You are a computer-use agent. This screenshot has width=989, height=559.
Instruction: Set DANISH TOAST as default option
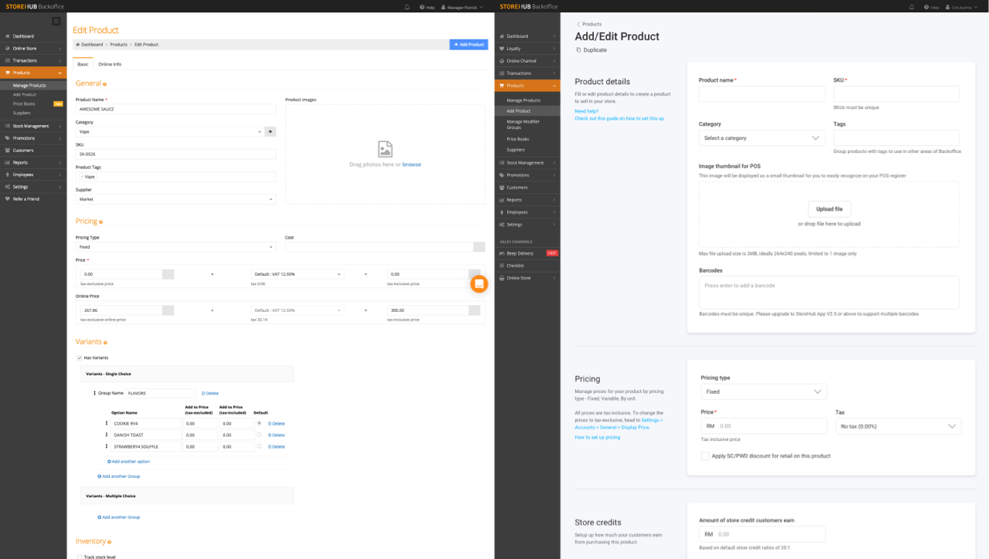259,435
